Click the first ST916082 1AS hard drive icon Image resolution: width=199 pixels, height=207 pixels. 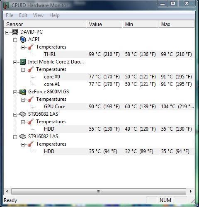(x=23, y=114)
